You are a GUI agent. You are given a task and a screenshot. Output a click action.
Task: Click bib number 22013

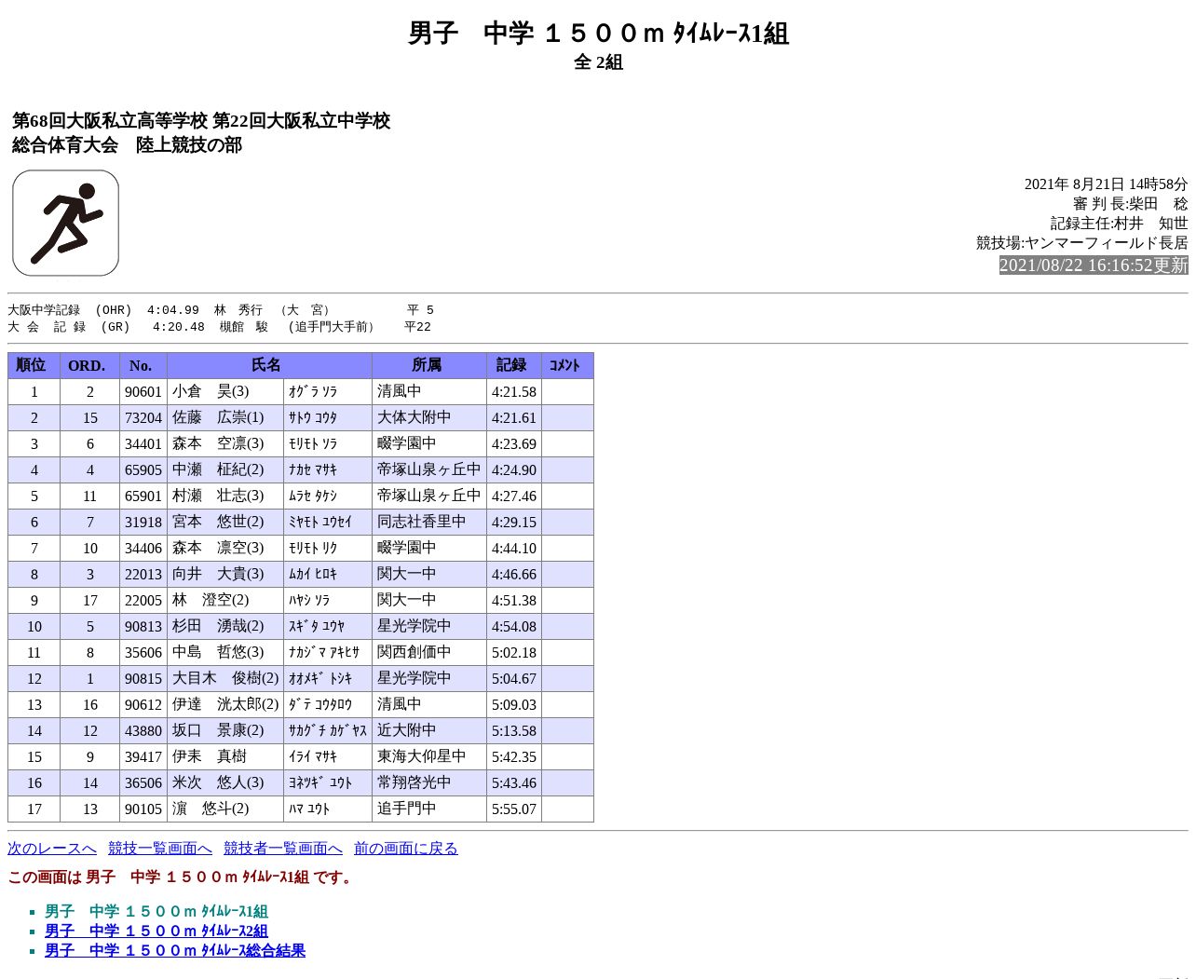pyautogui.click(x=143, y=575)
